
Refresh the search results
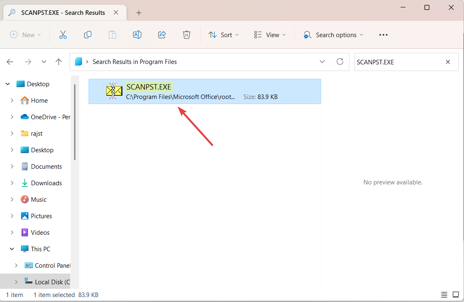[x=340, y=61]
